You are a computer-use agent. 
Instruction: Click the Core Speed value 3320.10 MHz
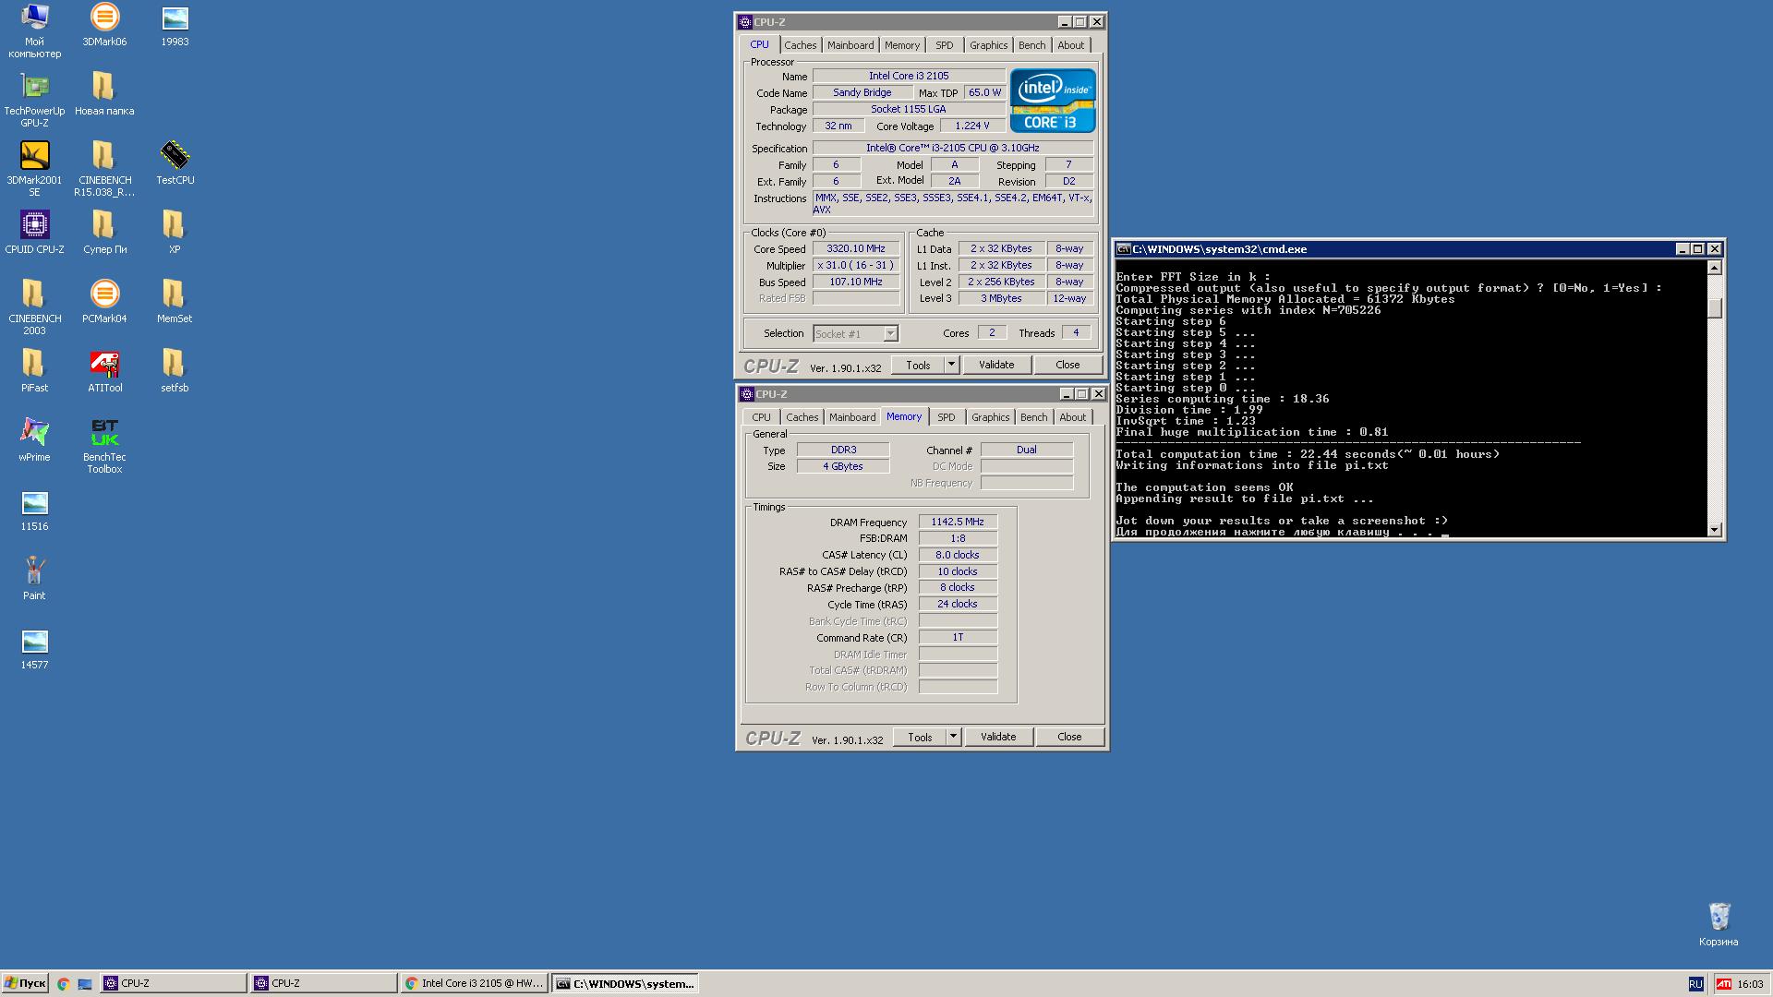(856, 248)
